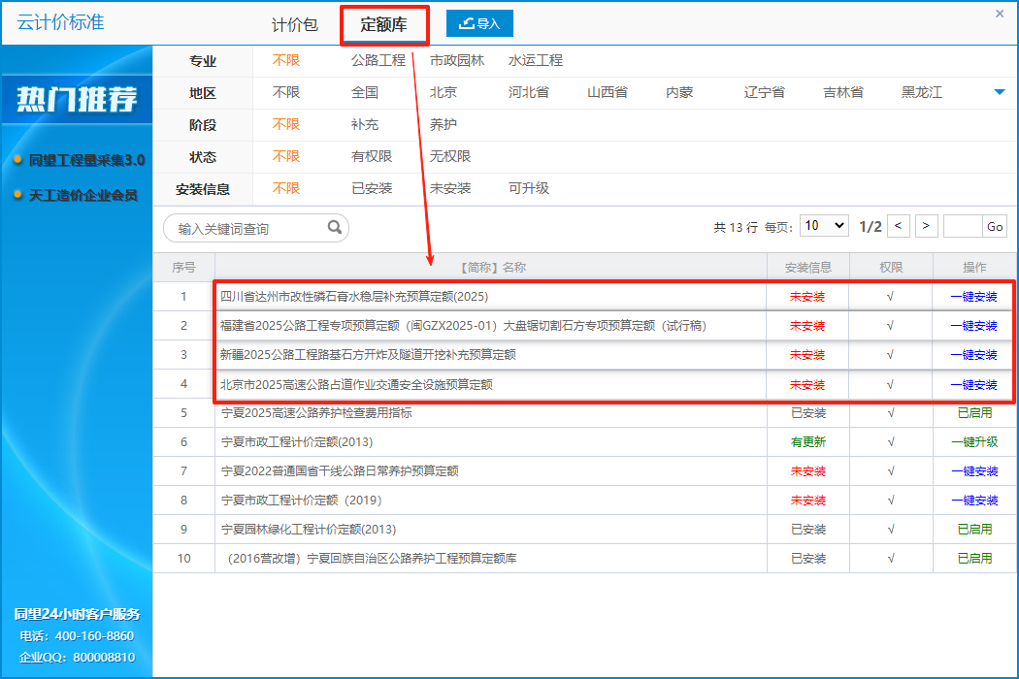This screenshot has width=1019, height=679.
Task: Open the per-page count dropdown
Action: click(825, 226)
